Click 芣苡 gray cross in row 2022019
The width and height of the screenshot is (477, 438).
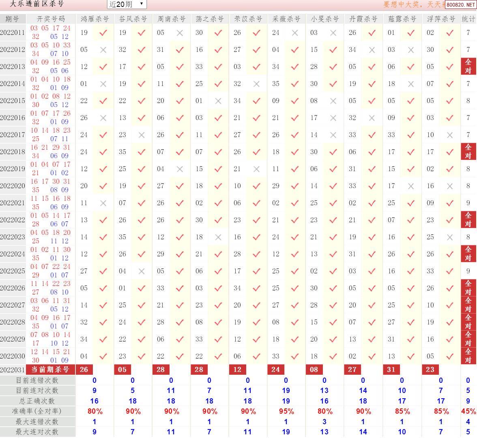click(x=256, y=169)
